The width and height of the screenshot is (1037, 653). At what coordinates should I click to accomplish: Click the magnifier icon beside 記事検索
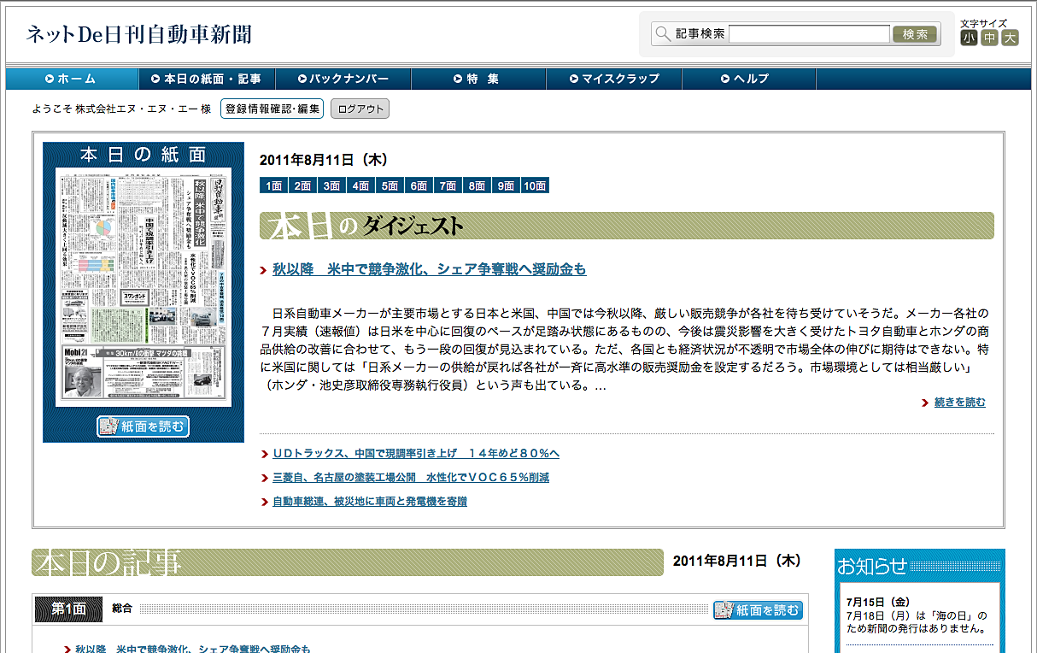tap(663, 34)
